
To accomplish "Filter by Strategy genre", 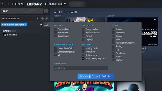I will point(113,60).
